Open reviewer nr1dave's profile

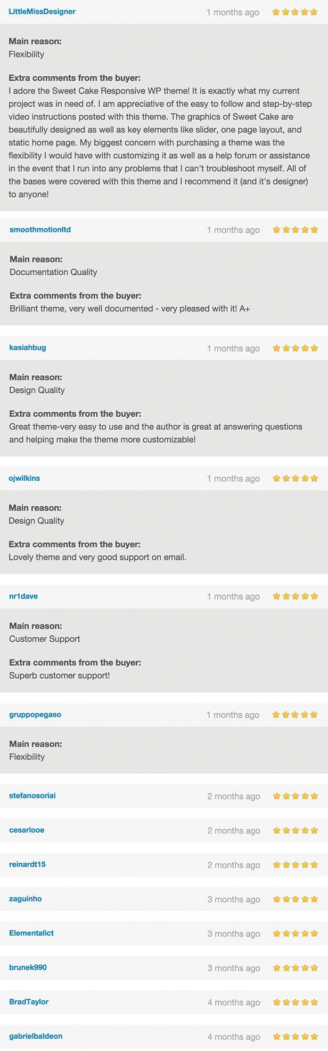[23, 596]
